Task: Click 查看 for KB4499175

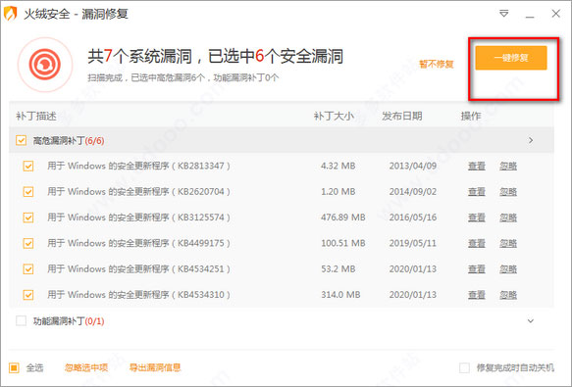Action: (477, 243)
